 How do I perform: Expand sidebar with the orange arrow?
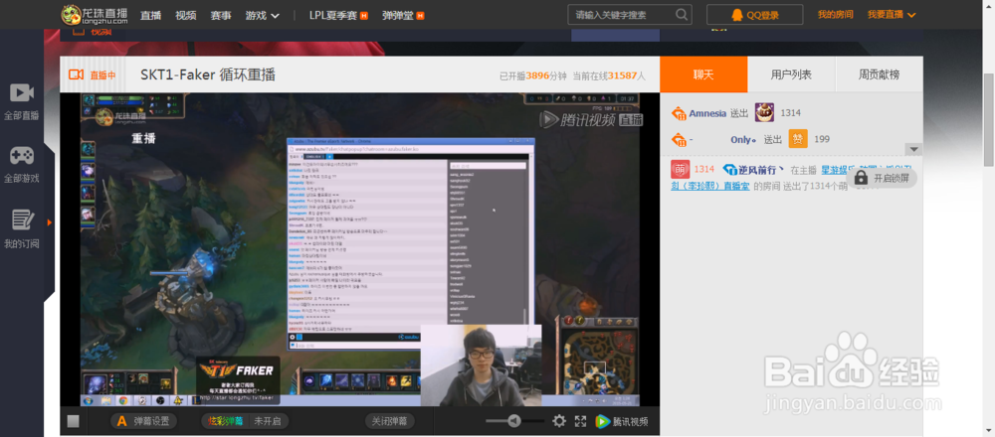point(50,222)
